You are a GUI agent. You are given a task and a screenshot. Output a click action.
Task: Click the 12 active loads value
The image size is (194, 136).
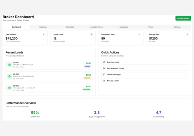point(55,39)
